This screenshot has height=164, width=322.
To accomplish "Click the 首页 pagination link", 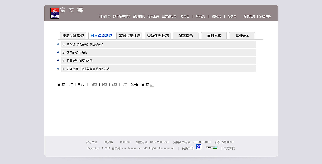I will [94, 85].
